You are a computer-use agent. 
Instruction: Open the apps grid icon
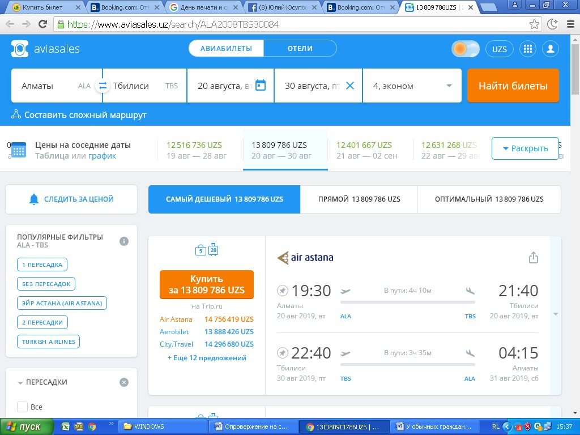pos(527,49)
